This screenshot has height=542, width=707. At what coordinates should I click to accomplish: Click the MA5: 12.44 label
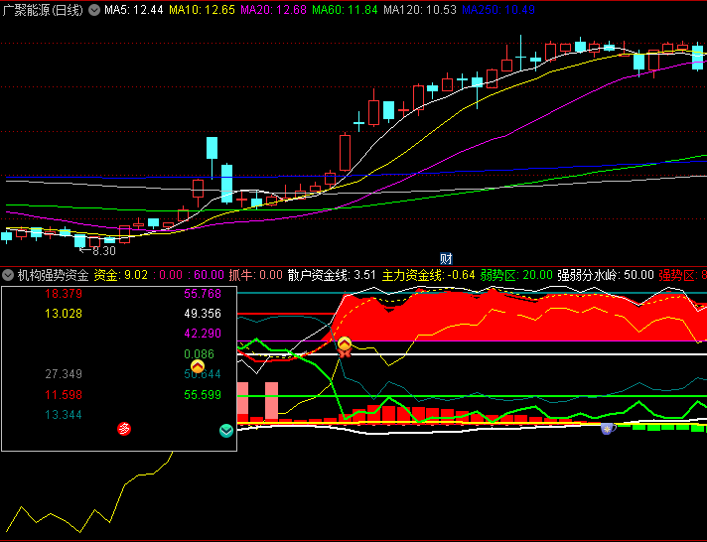pos(133,10)
